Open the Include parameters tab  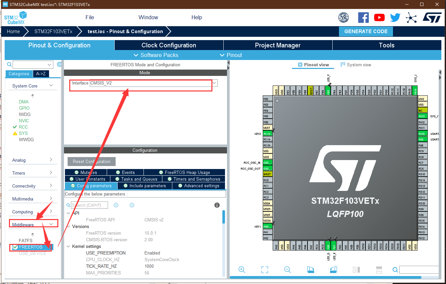pyautogui.click(x=144, y=186)
